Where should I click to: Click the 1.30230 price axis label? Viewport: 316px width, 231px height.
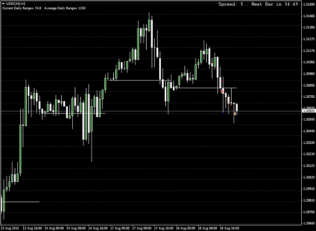coord(308,154)
